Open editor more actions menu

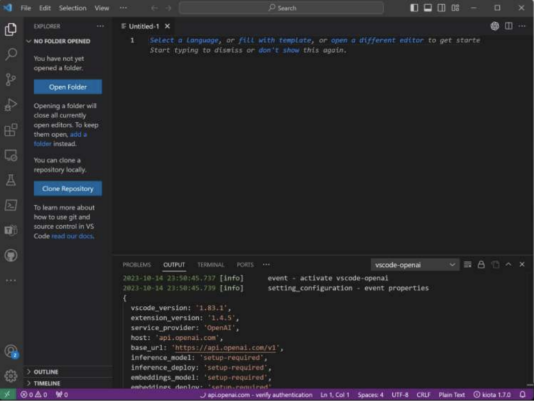click(x=521, y=26)
